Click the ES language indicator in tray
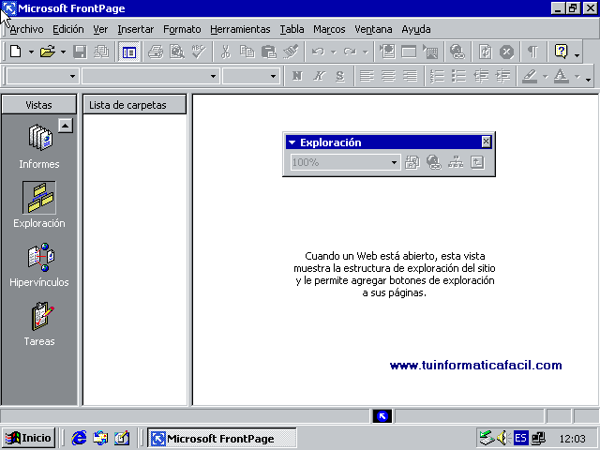The width and height of the screenshot is (600, 450). pyautogui.click(x=520, y=438)
